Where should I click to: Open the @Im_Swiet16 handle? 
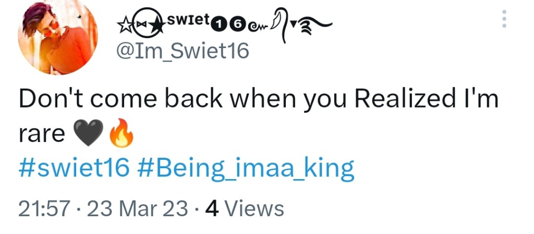tap(182, 51)
